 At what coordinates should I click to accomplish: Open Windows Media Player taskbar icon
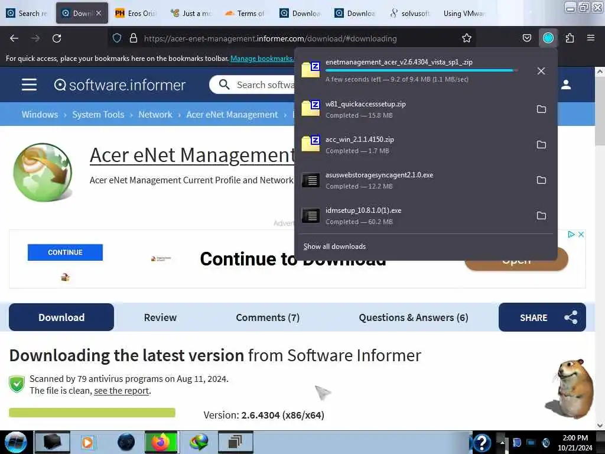point(87,442)
